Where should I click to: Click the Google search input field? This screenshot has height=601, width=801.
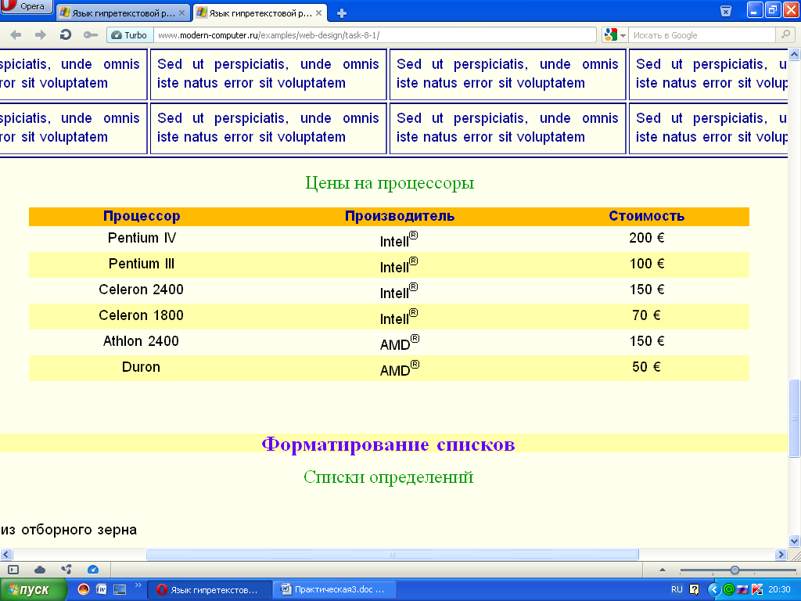(702, 34)
